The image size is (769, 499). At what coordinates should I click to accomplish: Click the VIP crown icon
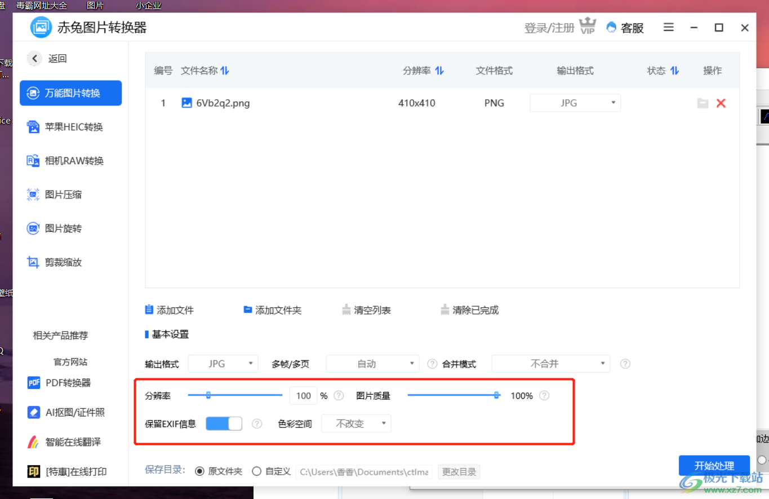[x=588, y=27]
